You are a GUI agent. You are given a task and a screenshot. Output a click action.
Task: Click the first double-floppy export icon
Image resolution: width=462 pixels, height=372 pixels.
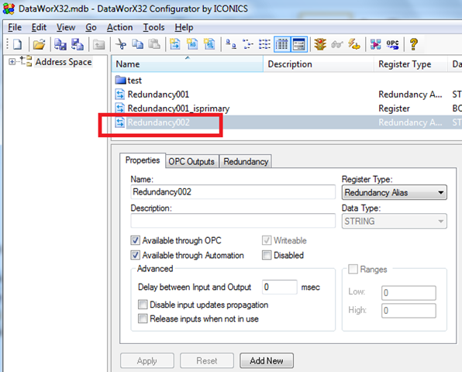pyautogui.click(x=60, y=44)
